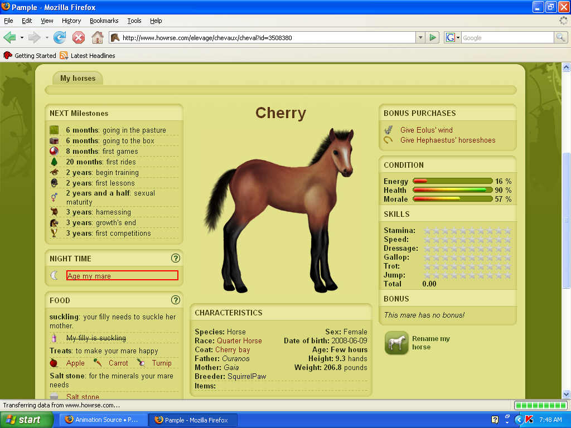This screenshot has width=571, height=428.
Task: Open the Quarter Horse race link
Action: (239, 341)
